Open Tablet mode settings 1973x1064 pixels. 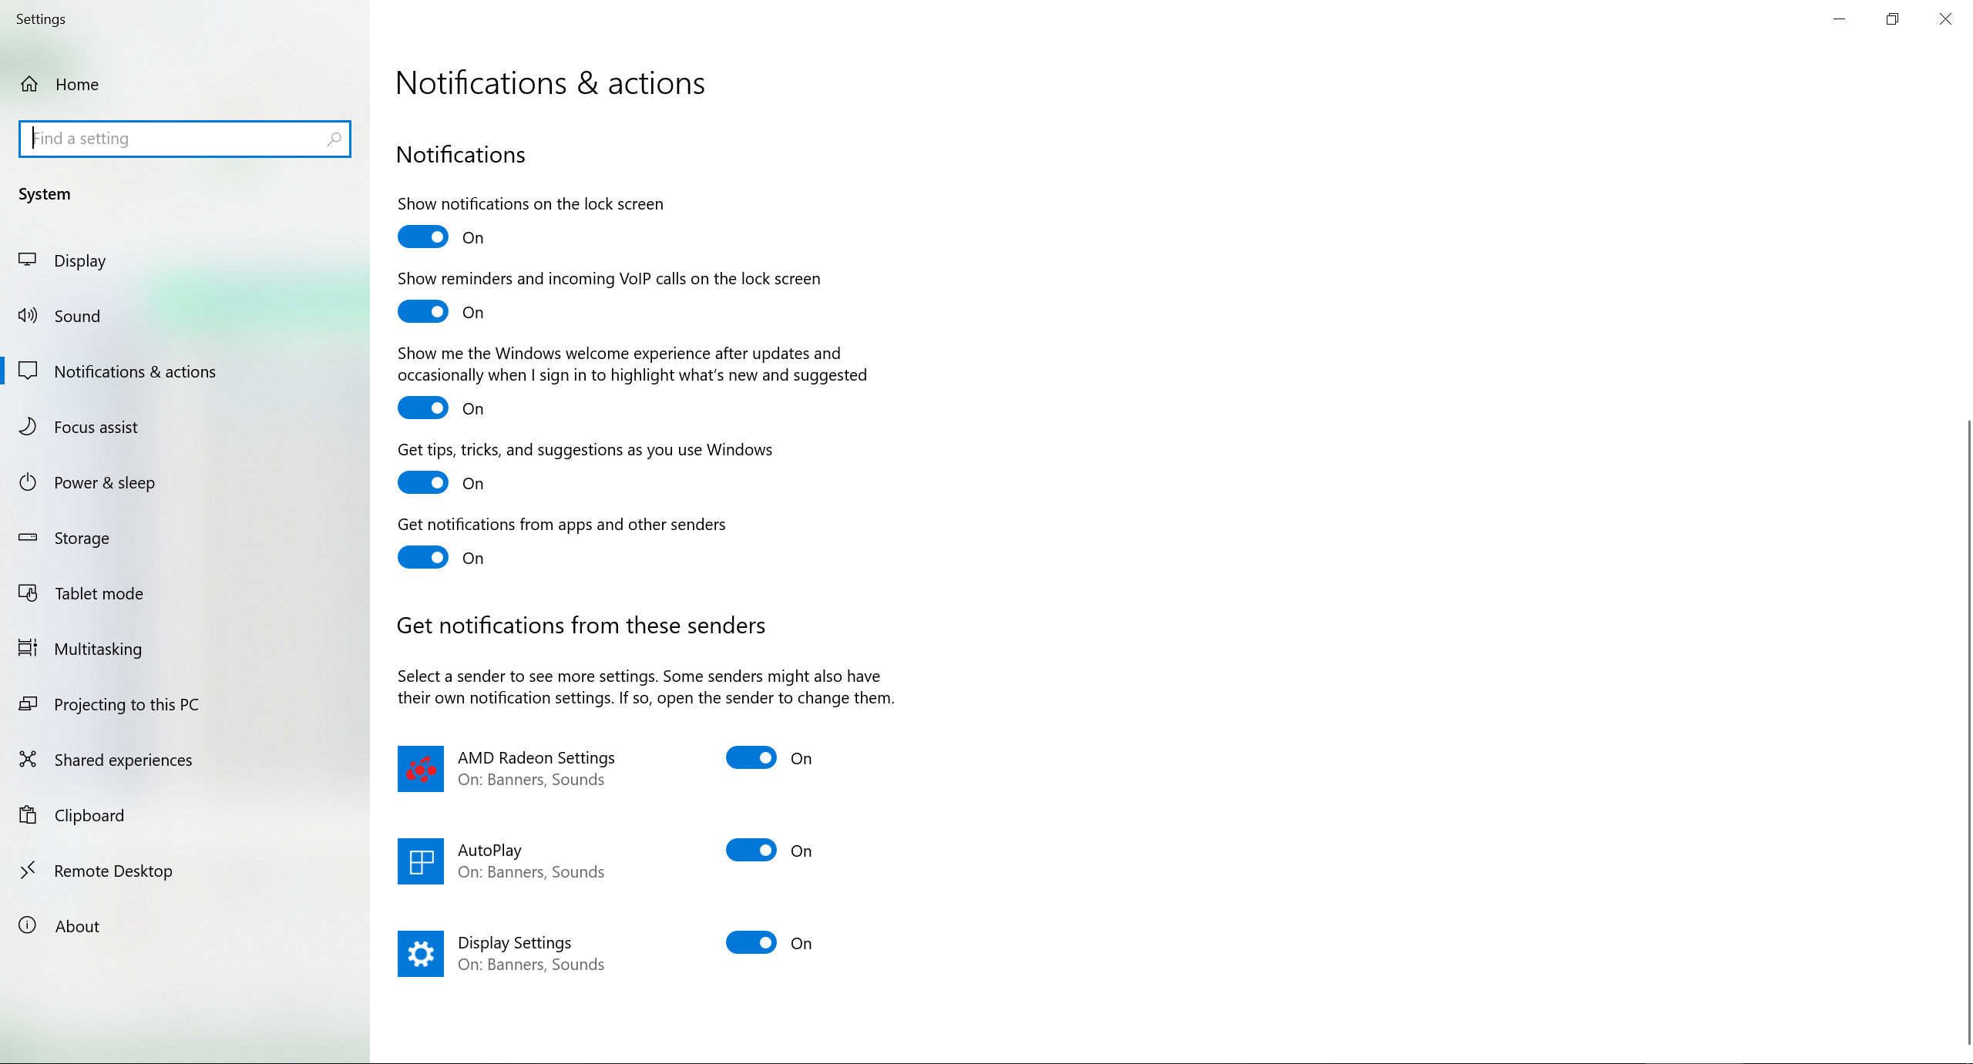point(98,592)
